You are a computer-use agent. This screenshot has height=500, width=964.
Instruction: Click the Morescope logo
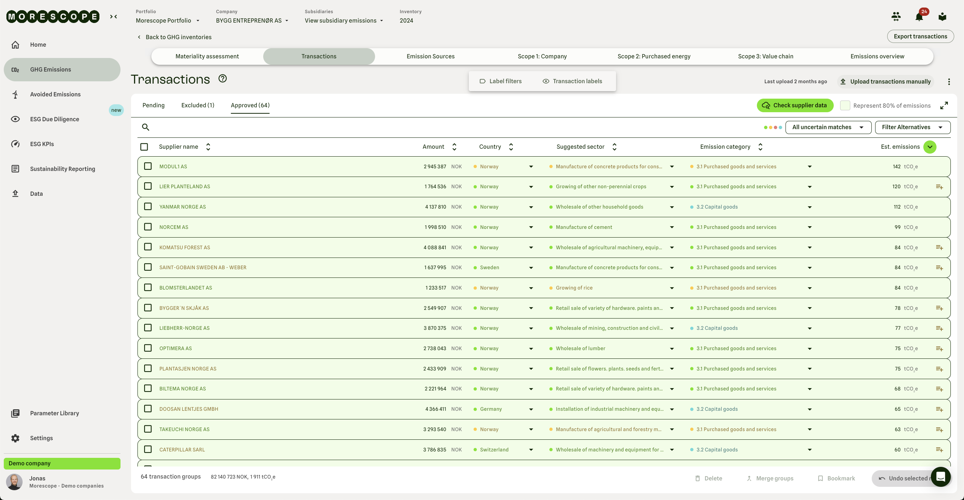53,17
